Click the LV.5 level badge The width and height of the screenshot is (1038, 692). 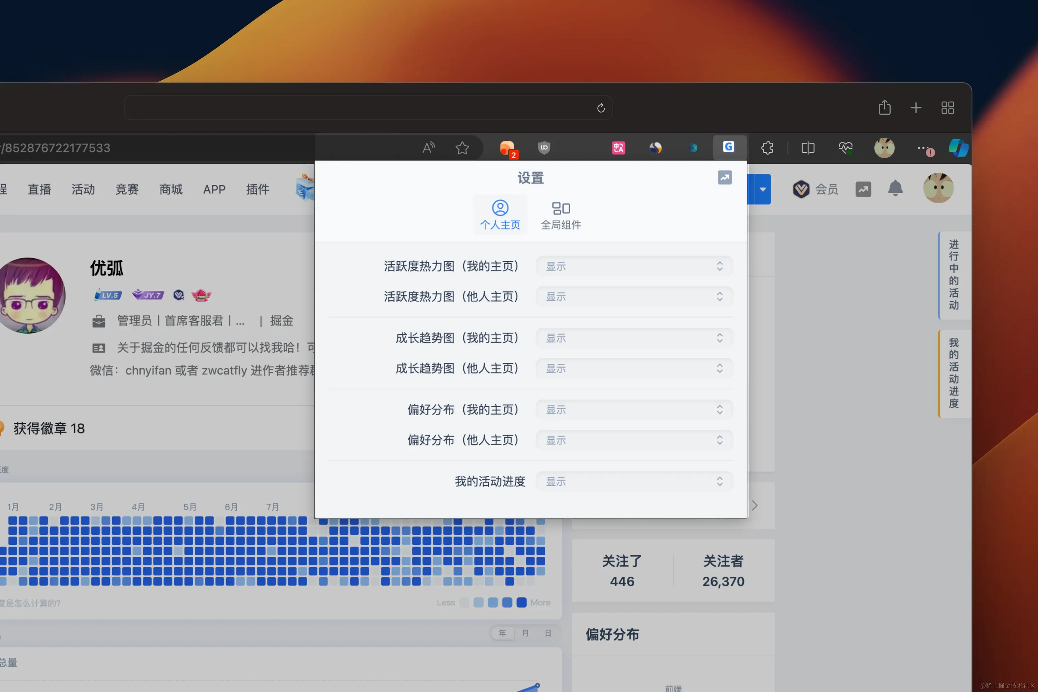tap(108, 295)
